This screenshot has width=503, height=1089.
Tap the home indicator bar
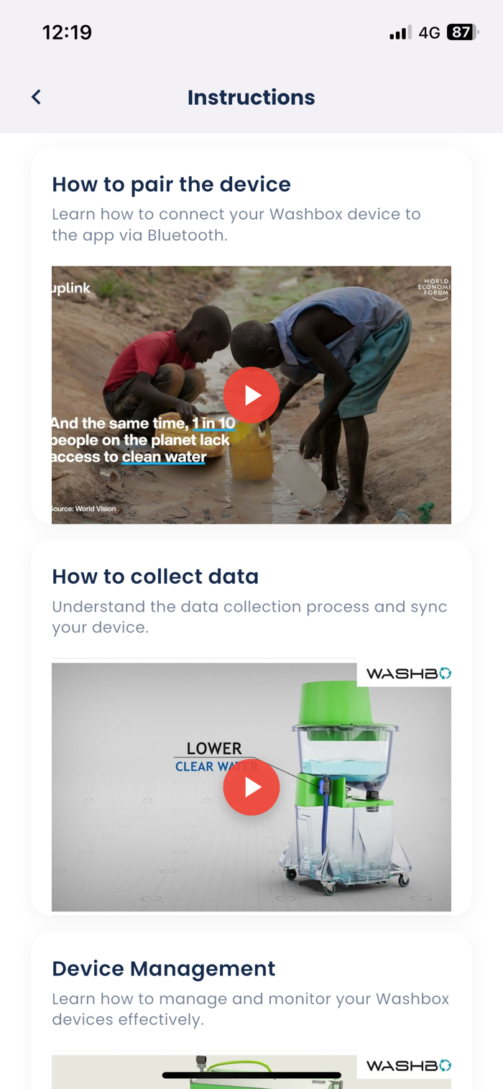[x=251, y=1075]
